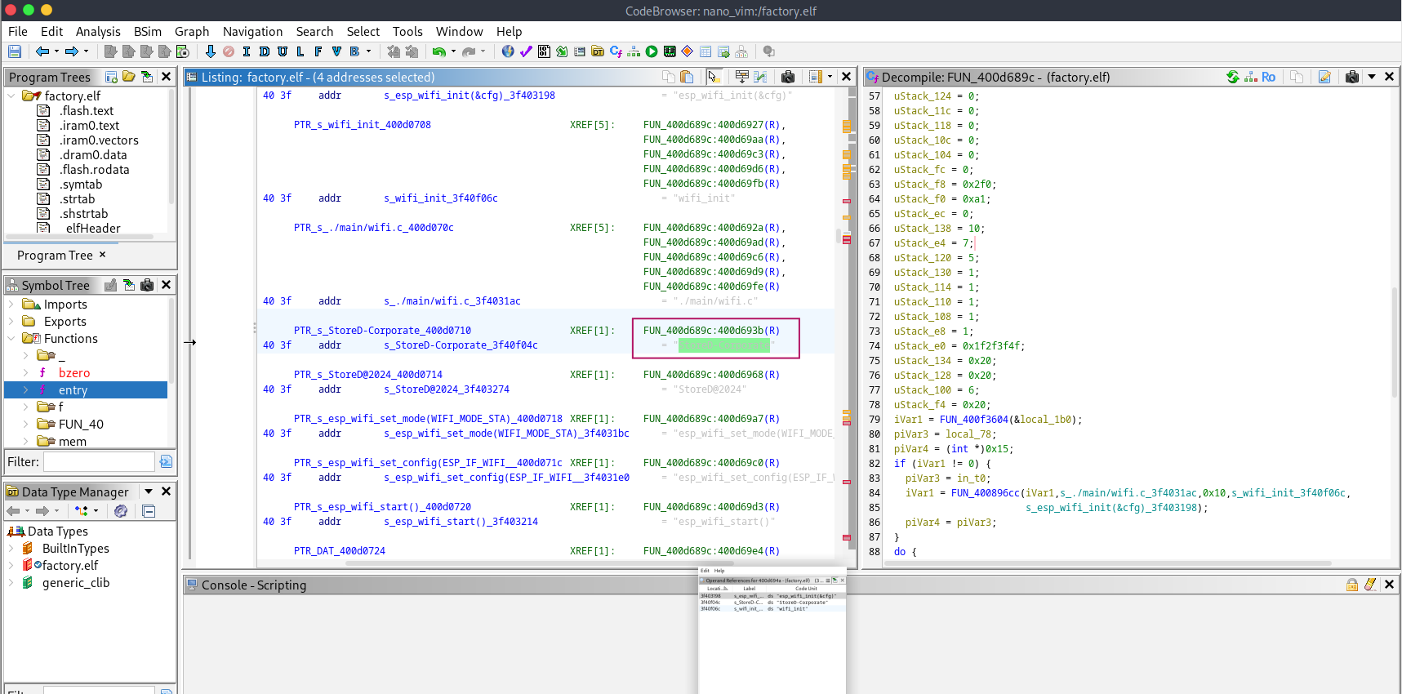Image resolution: width=1402 pixels, height=694 pixels.
Task: Click the PTR_s_StoreD@2024_400d0714 label
Action: tap(368, 375)
